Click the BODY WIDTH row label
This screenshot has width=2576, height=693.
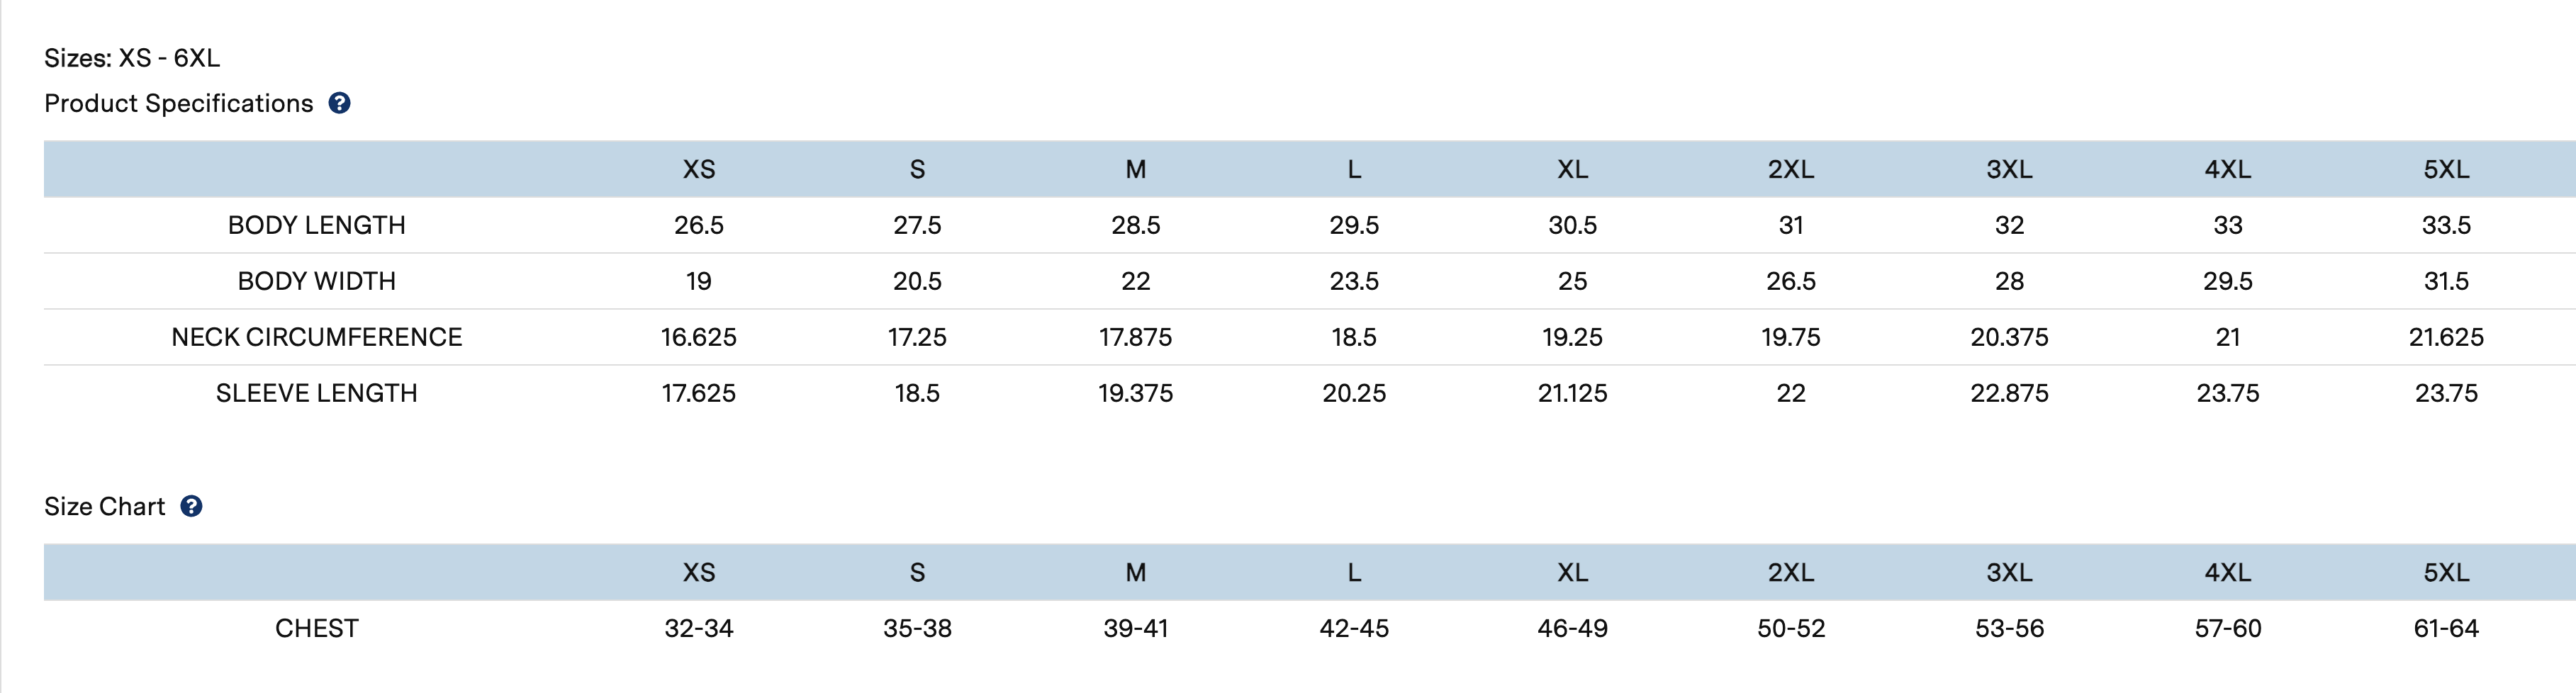[316, 281]
